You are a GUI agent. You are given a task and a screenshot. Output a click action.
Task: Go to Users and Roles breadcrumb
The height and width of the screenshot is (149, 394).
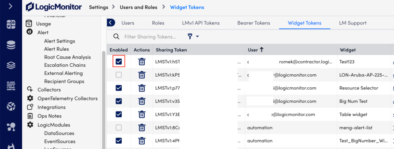pyautogui.click(x=139, y=7)
